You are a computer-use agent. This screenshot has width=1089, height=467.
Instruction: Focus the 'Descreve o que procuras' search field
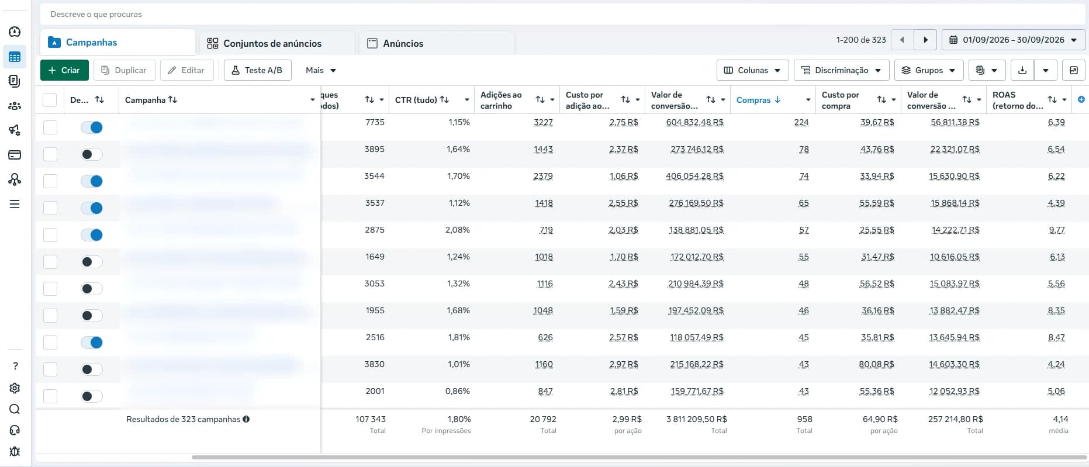click(563, 14)
